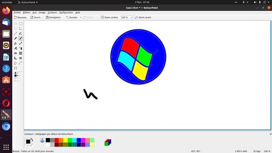Select the Brush tool
The height and width of the screenshot is (153, 272).
(x=21, y=38)
